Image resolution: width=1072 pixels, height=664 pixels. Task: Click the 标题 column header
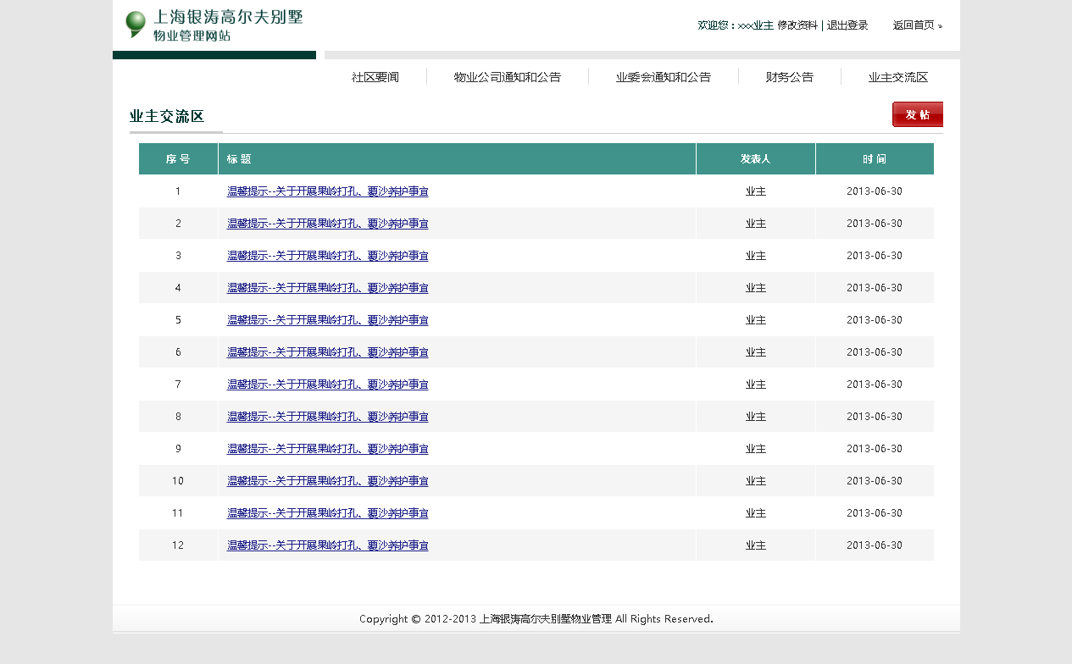tap(239, 159)
